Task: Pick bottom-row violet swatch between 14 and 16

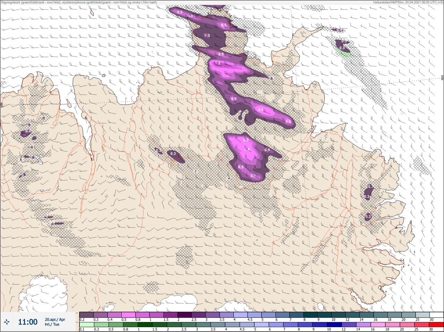Action: pyautogui.click(x=364, y=325)
